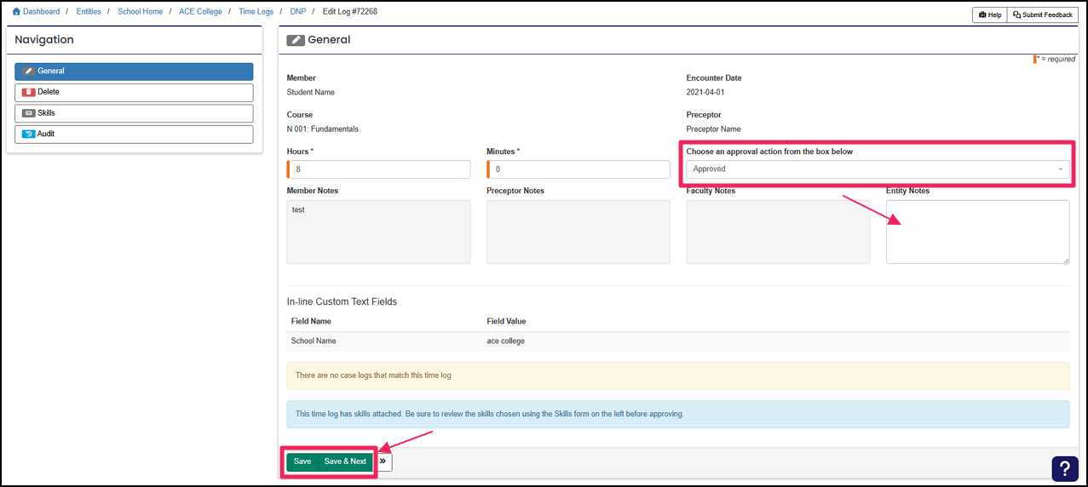This screenshot has width=1088, height=487.
Task: Open Time Logs breadcrumb link
Action: click(256, 12)
